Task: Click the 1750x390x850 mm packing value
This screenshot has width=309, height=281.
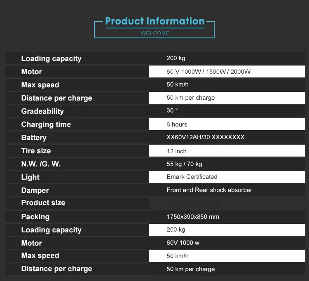Action: 192,217
